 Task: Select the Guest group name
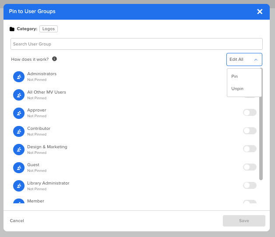point(33,165)
